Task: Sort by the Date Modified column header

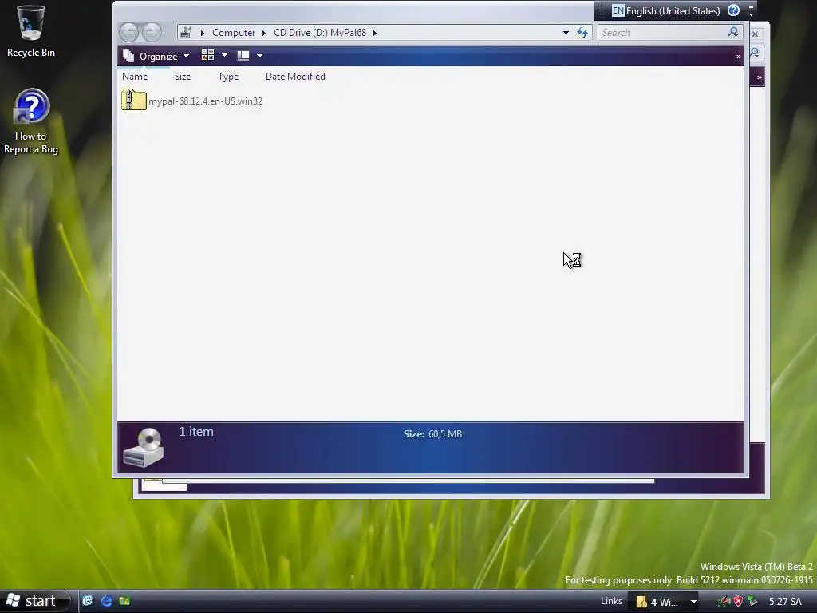Action: pyautogui.click(x=295, y=77)
